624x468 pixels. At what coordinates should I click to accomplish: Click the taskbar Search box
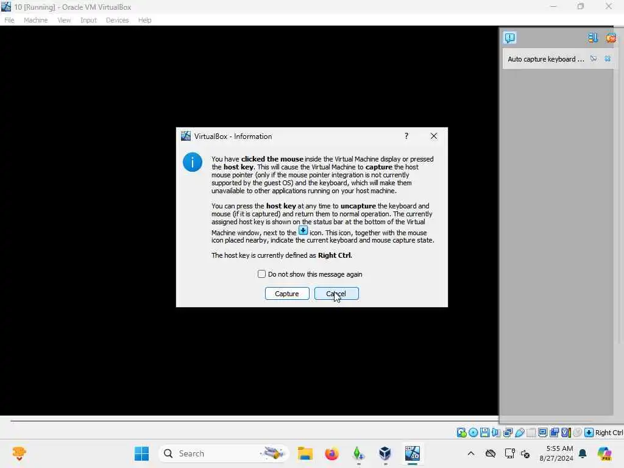(224, 453)
